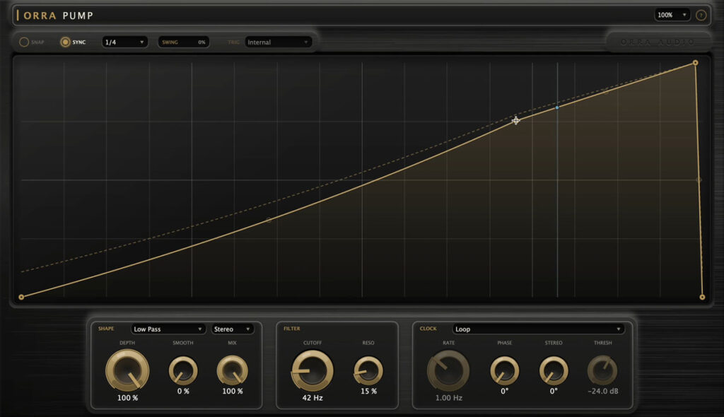Click the -24.0 dB threshold value

(x=603, y=391)
